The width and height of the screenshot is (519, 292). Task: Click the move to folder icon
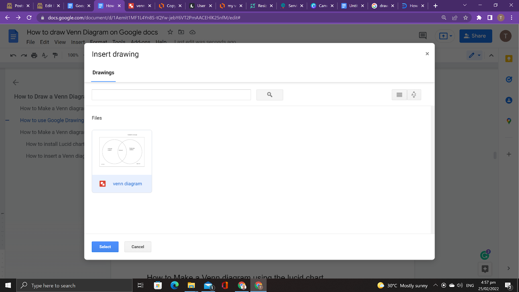[181, 32]
